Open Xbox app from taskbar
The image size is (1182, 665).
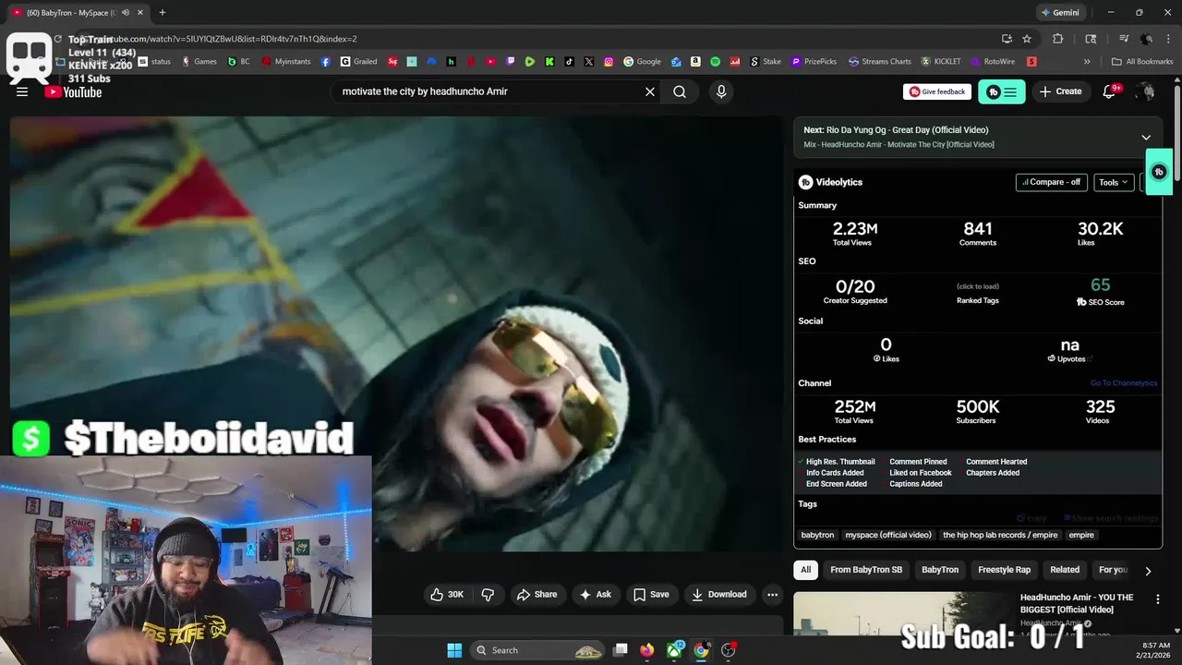(675, 650)
